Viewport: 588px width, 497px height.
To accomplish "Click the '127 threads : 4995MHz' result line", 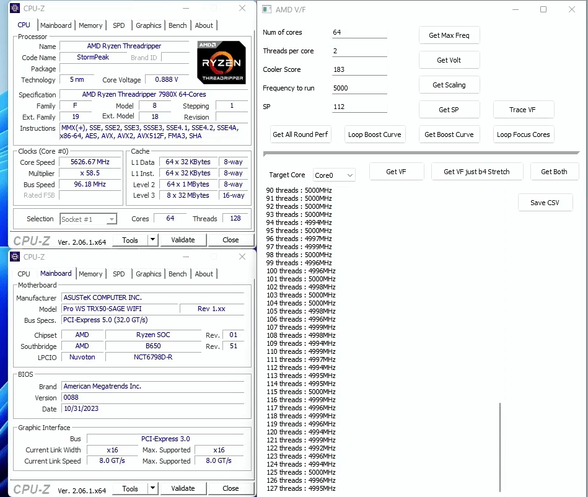I will click(301, 488).
